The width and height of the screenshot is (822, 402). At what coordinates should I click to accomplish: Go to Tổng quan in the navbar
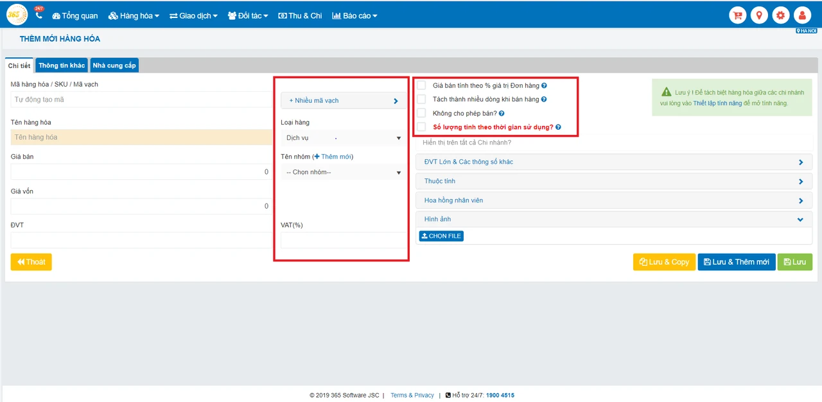[75, 15]
